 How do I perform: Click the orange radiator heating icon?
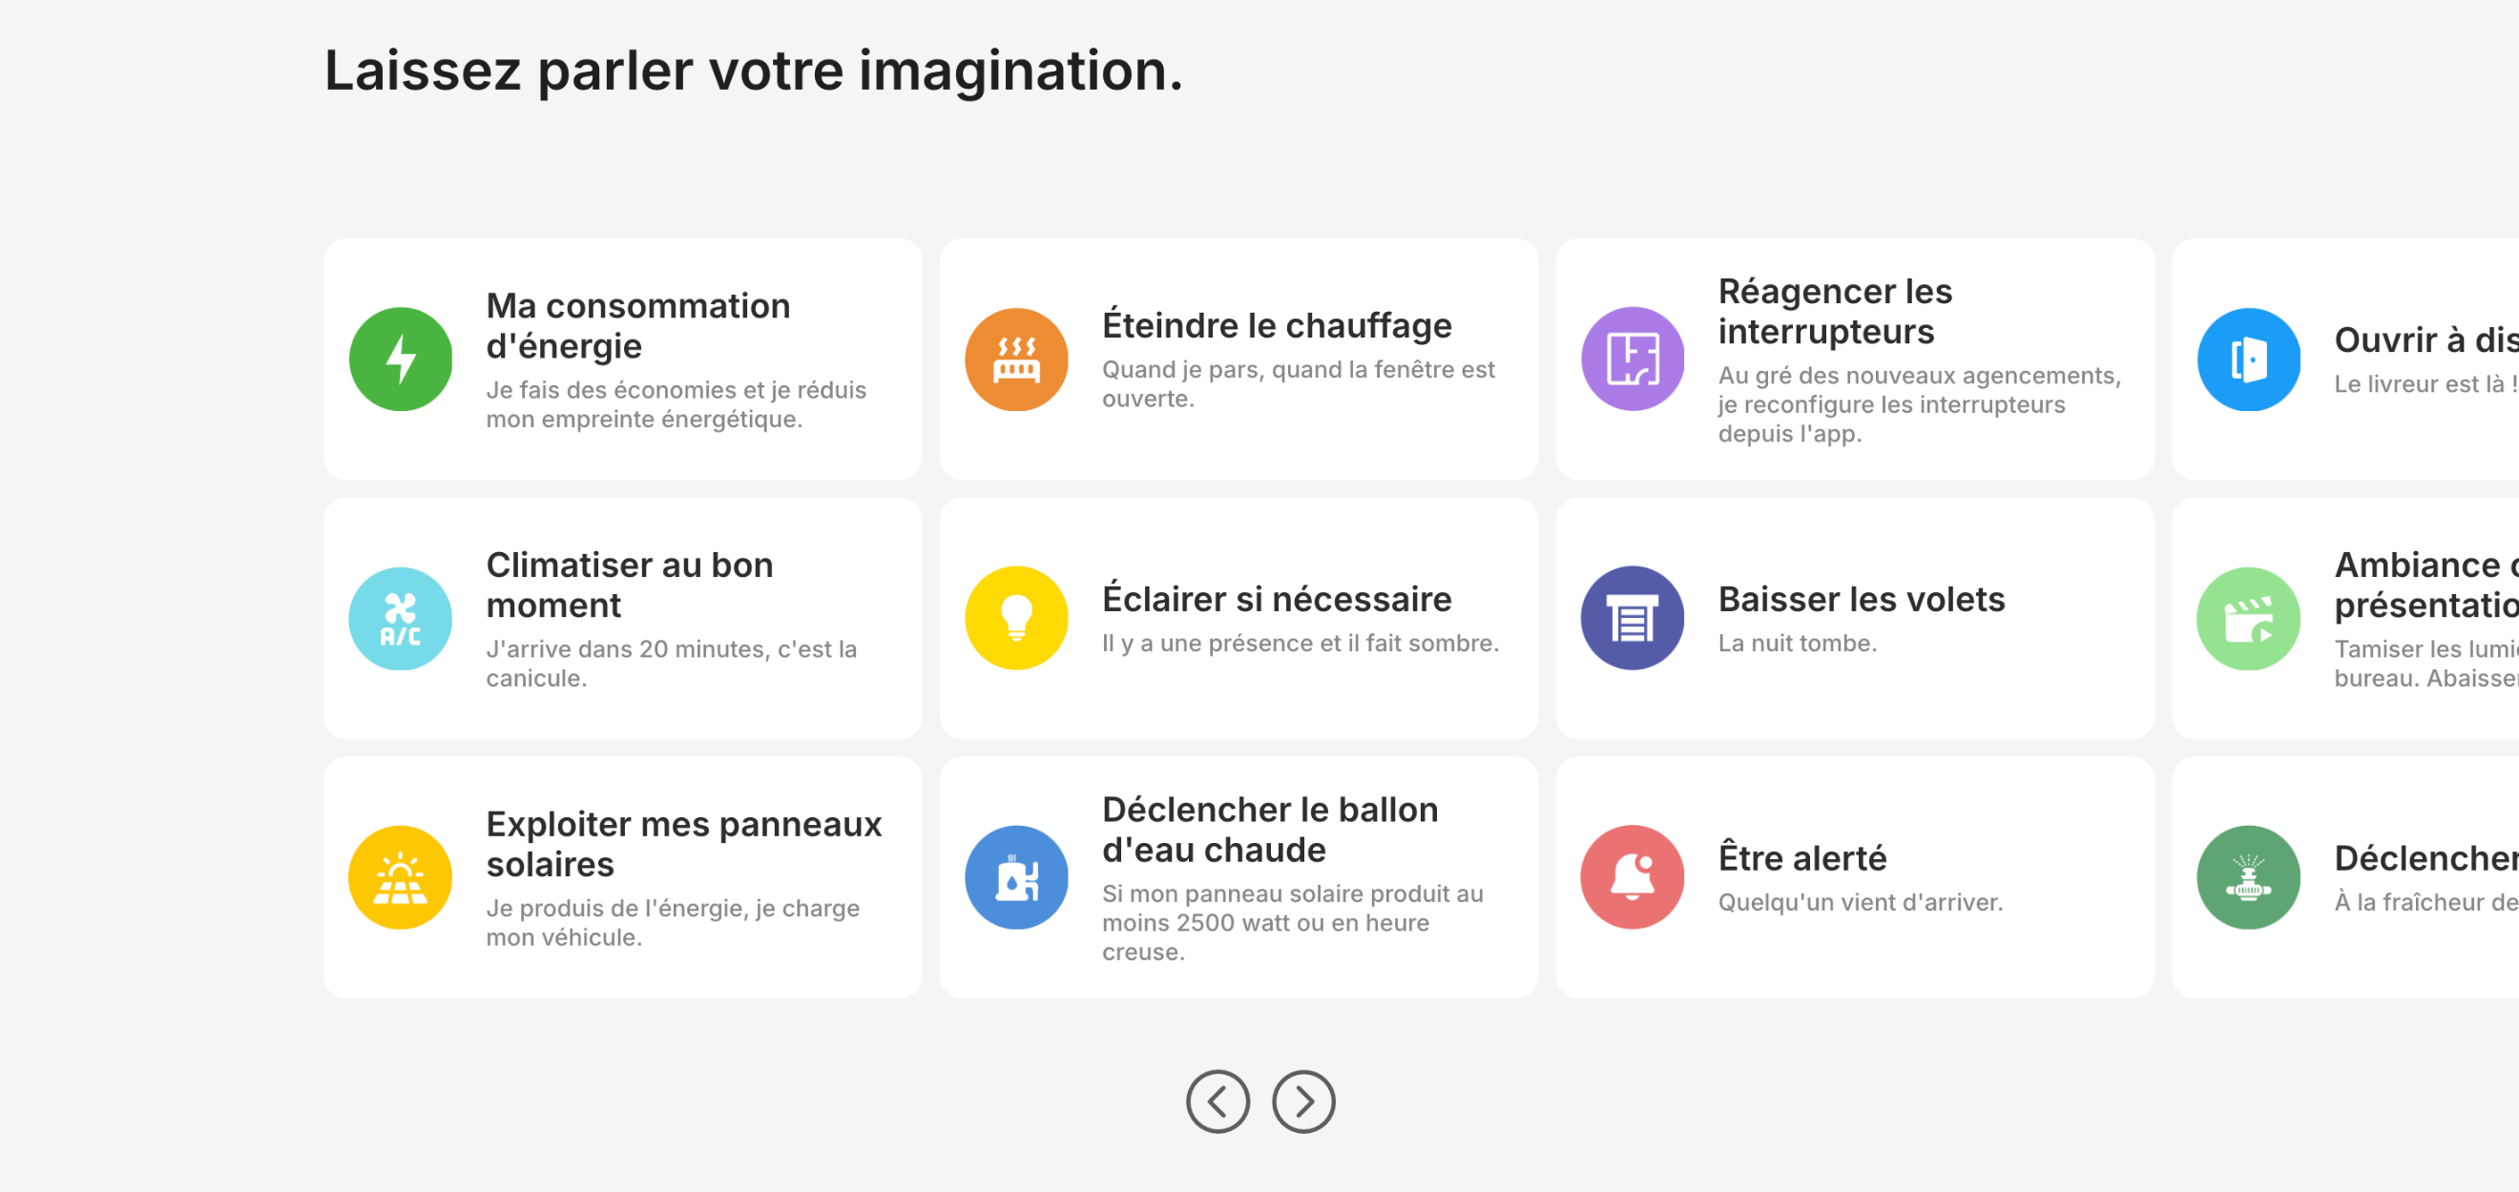[1016, 359]
